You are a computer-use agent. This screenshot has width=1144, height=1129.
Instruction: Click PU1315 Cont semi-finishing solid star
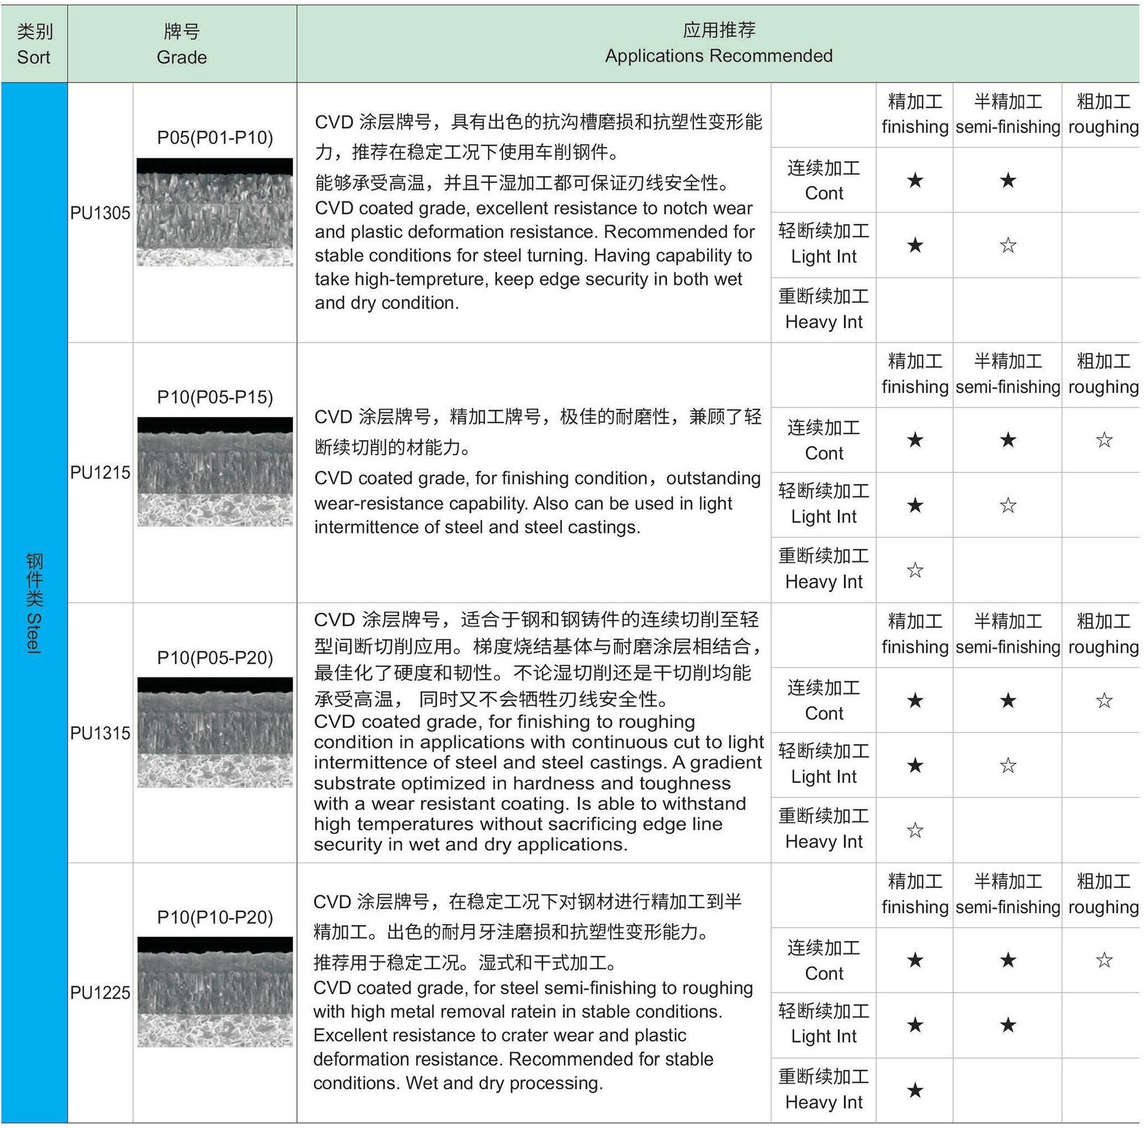coord(1008,701)
